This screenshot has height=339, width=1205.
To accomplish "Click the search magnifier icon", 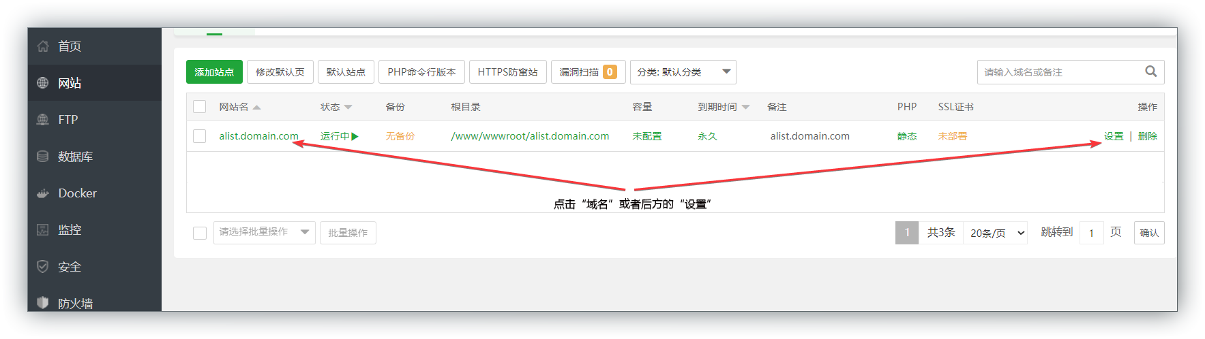I will pos(1150,71).
